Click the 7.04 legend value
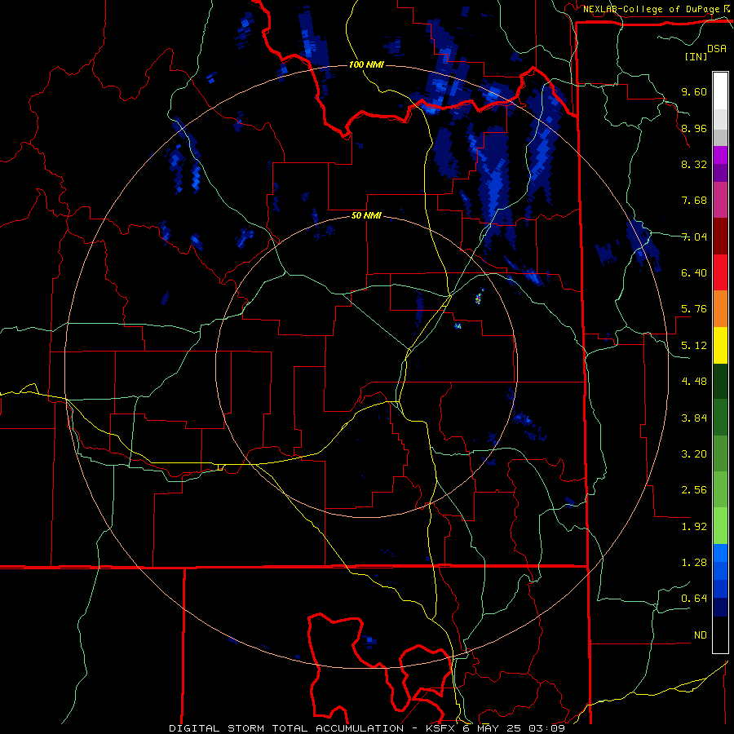The image size is (734, 734). pos(694,237)
